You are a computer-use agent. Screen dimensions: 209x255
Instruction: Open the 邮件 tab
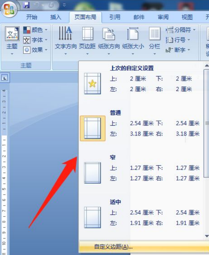click(x=139, y=17)
